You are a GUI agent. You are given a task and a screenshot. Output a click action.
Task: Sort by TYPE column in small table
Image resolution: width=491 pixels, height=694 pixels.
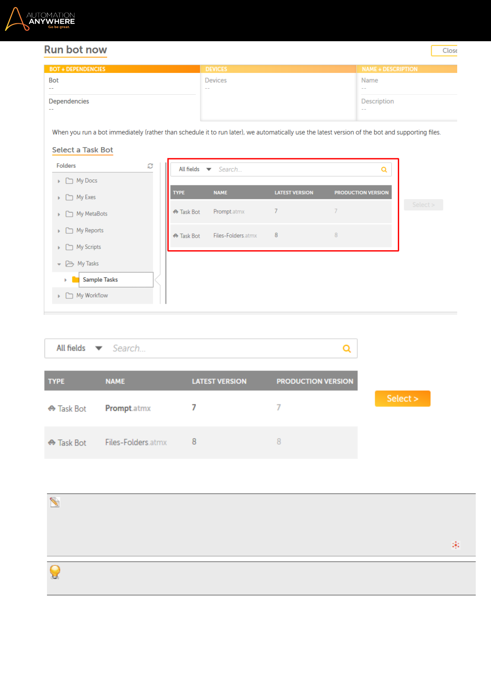(179, 192)
